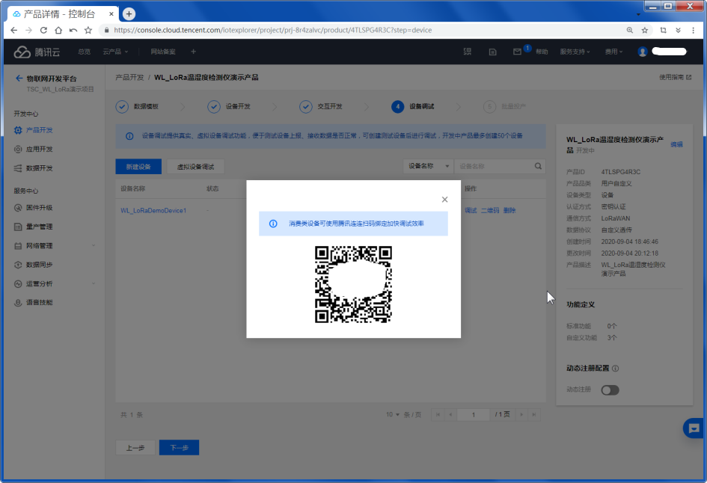Open 设备名称 filter dropdown
This screenshot has height=483, width=707.
(x=428, y=166)
